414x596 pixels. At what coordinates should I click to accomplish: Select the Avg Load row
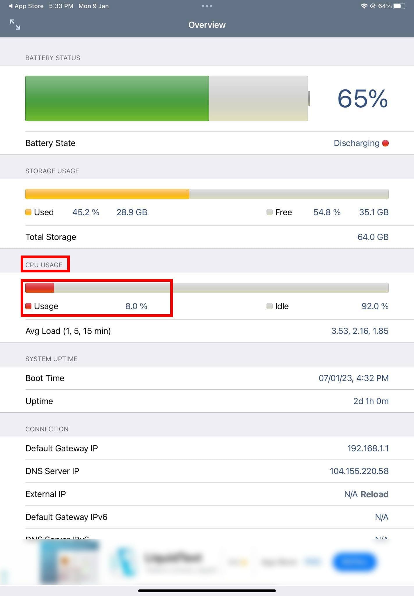click(x=207, y=331)
